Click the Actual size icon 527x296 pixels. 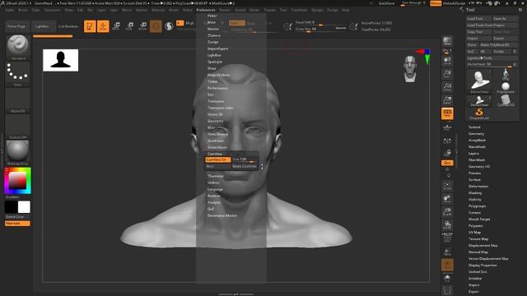click(x=447, y=87)
